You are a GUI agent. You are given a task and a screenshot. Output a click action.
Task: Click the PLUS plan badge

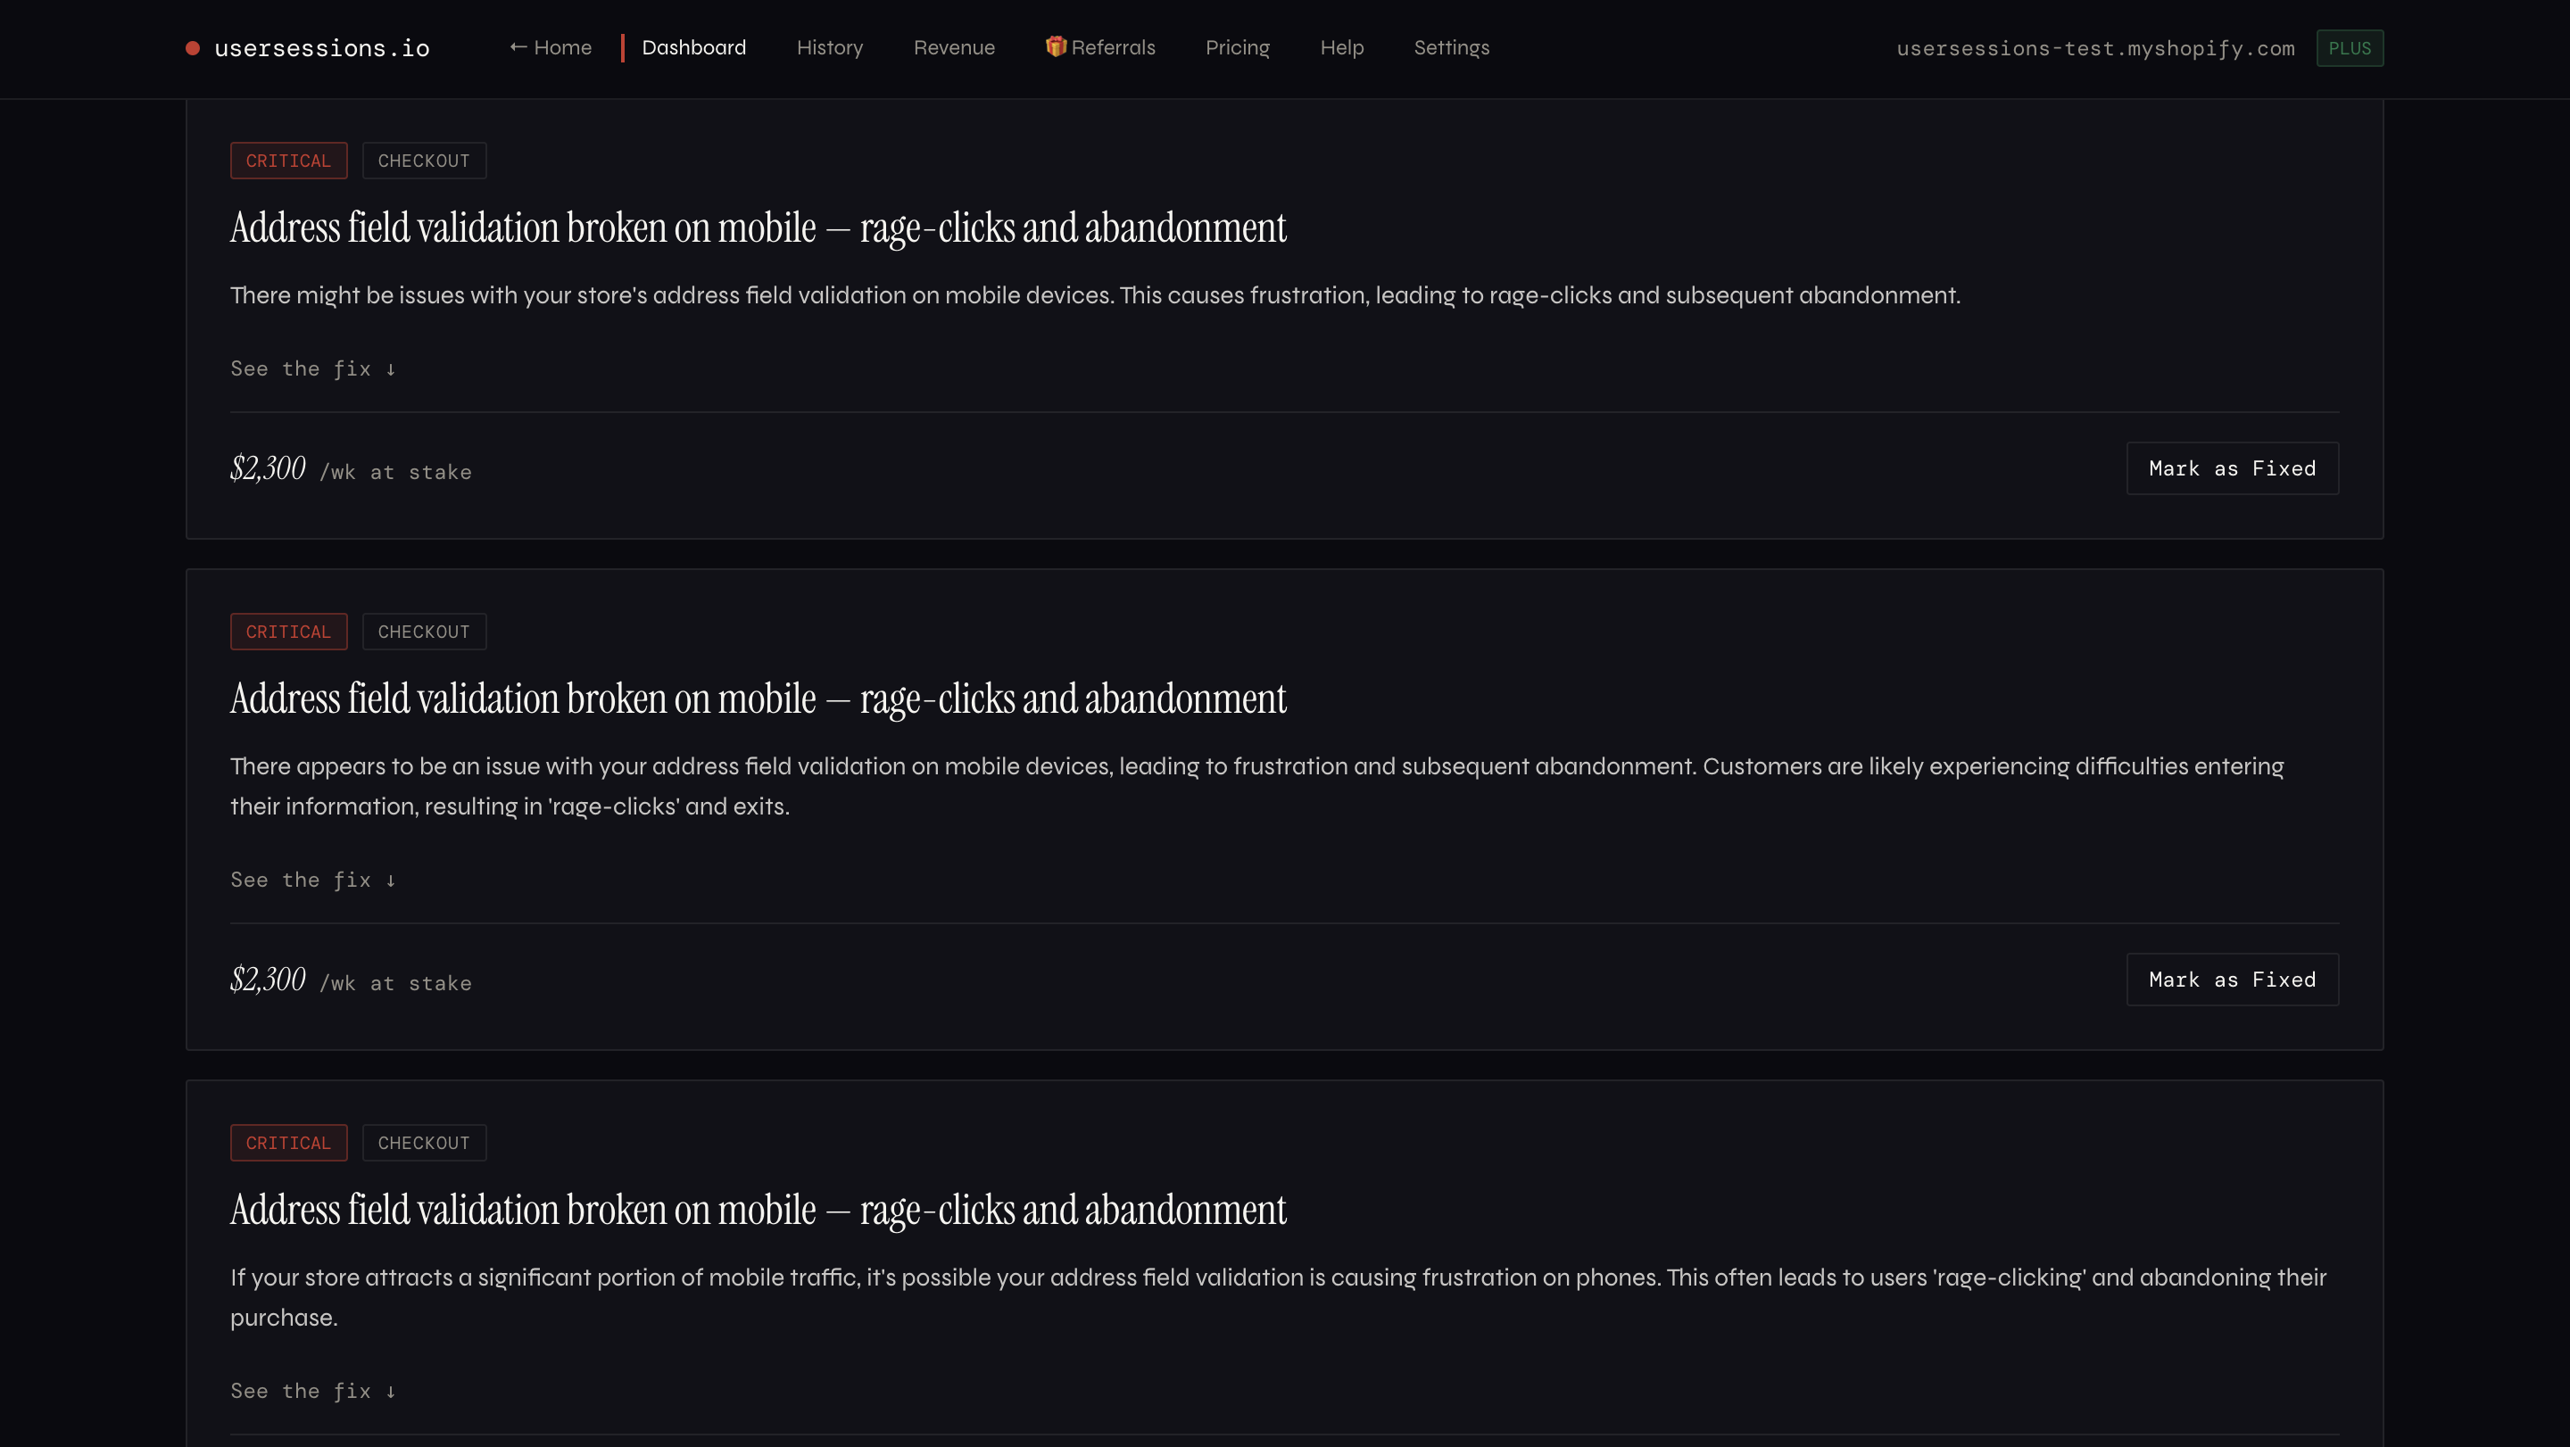(x=2350, y=48)
